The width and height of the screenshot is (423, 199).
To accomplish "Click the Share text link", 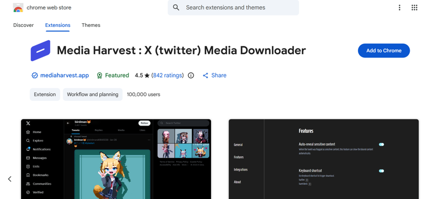I will (219, 75).
